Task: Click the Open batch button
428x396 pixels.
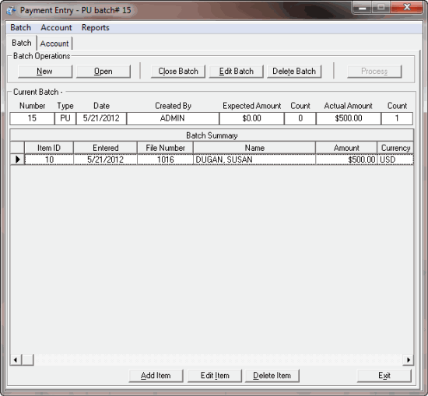Action: coord(103,72)
